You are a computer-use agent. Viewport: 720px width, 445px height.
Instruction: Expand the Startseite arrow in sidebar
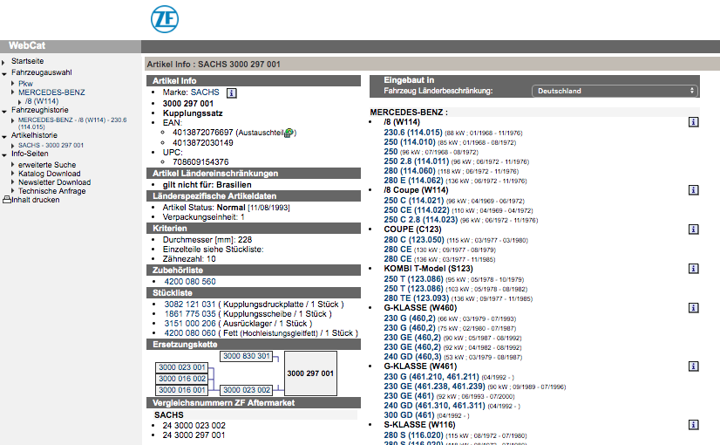(x=3, y=62)
